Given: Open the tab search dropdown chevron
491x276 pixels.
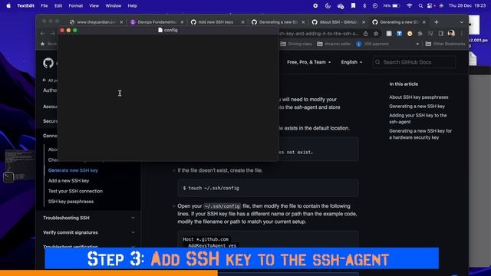Looking at the screenshot, I should coord(462,22).
